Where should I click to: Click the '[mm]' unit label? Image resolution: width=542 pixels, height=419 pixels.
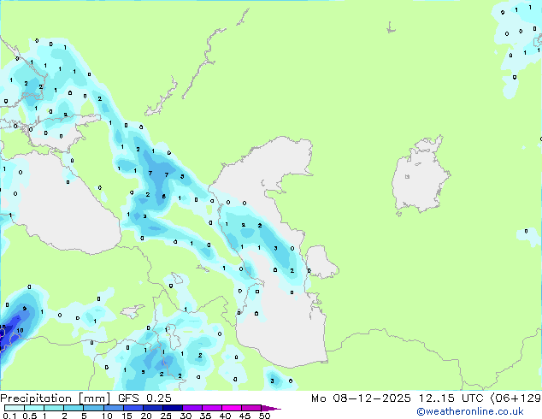(x=94, y=398)
